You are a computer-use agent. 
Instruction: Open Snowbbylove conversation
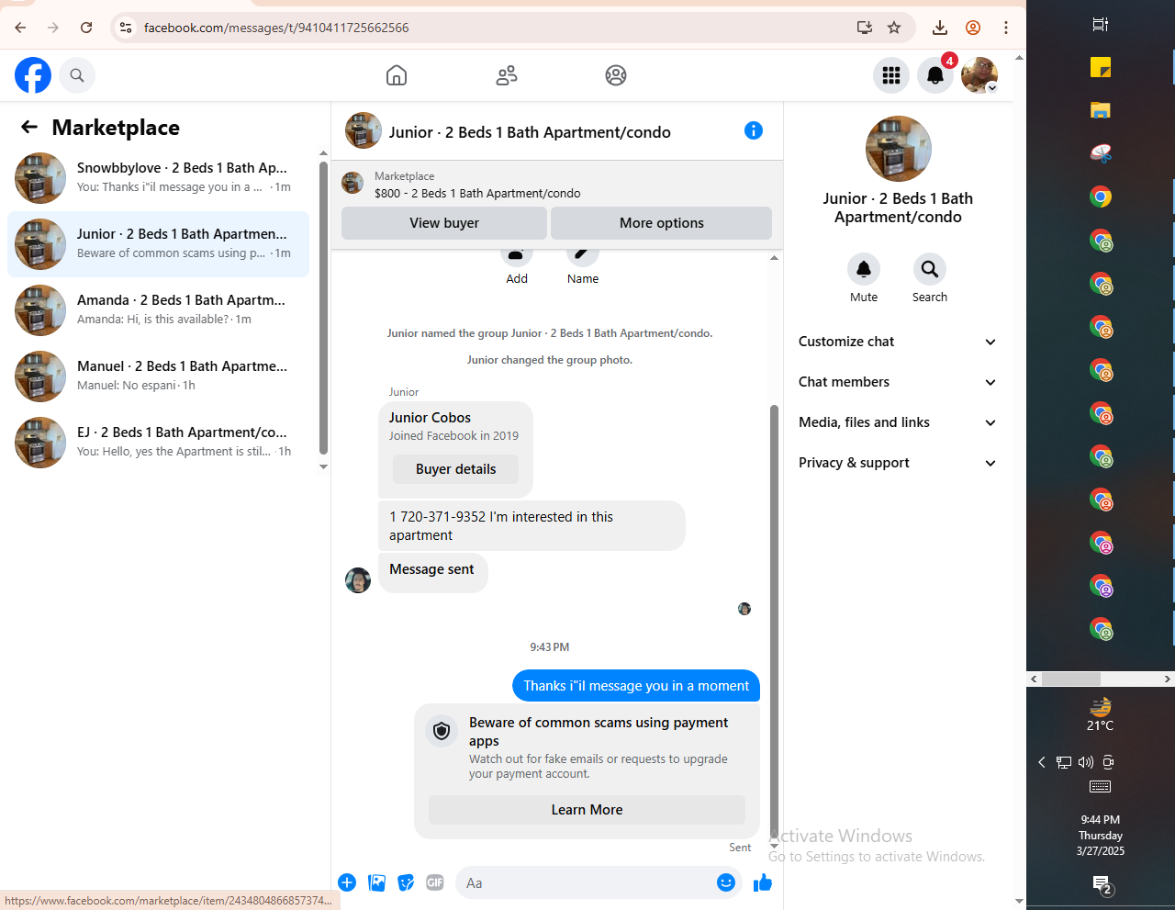159,178
